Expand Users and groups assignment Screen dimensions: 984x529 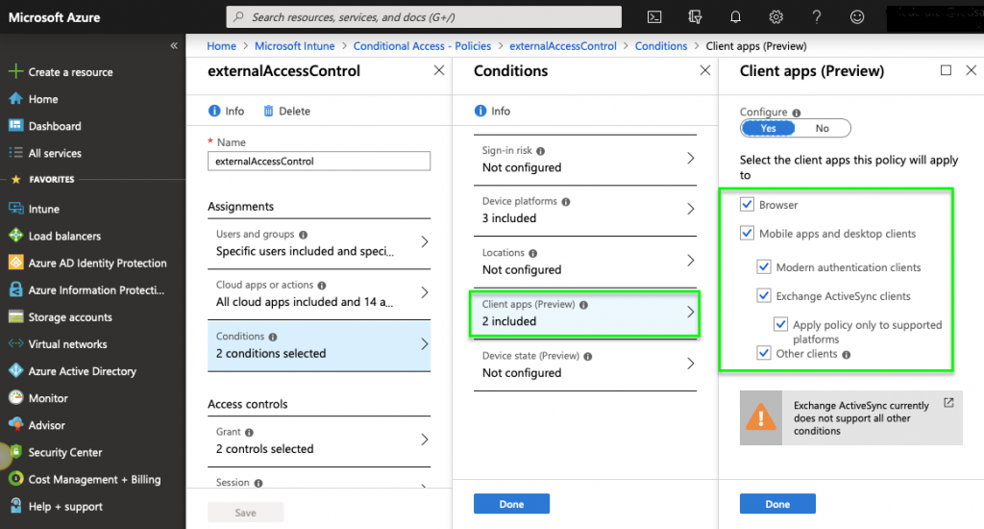pyautogui.click(x=319, y=243)
